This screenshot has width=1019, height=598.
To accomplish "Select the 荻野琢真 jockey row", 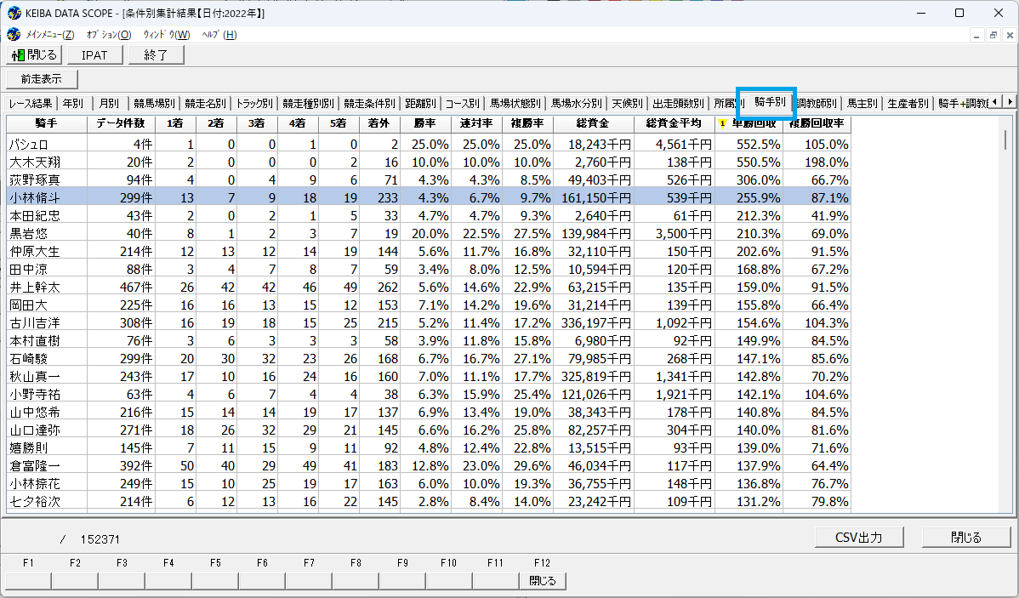I will pos(429,180).
